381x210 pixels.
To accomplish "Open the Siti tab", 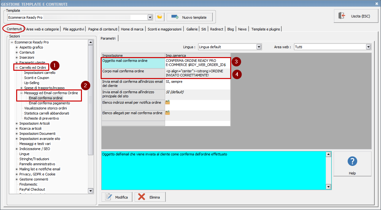I will point(204,29).
